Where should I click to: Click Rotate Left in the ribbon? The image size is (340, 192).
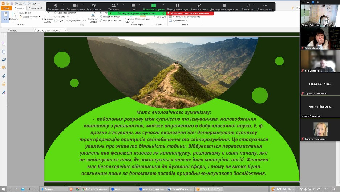point(111,17)
